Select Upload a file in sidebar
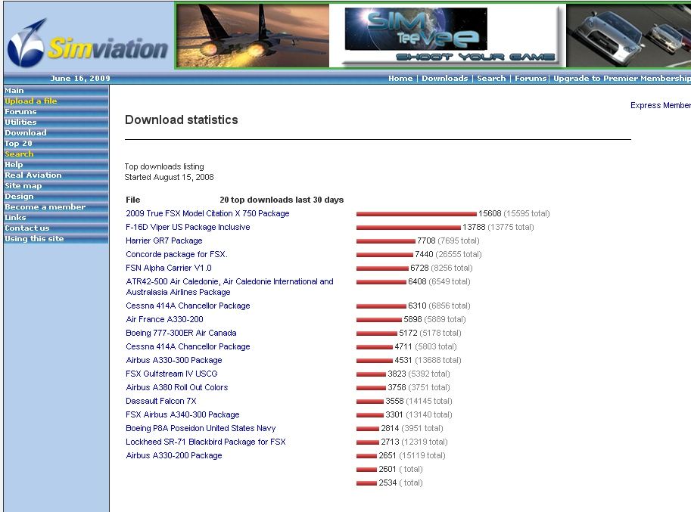The height and width of the screenshot is (512, 691). pyautogui.click(x=31, y=101)
